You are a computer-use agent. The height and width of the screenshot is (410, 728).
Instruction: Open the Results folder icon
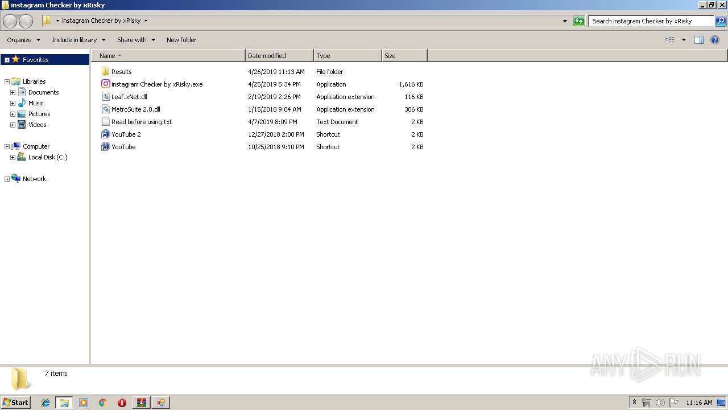105,72
